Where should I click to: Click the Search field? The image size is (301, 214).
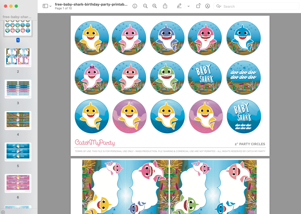(256, 6)
